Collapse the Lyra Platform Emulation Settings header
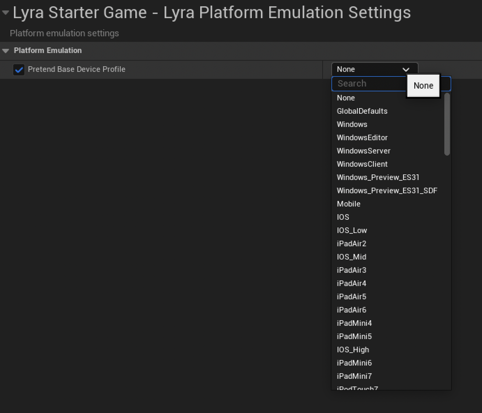Image resolution: width=482 pixels, height=413 pixels. (5, 13)
